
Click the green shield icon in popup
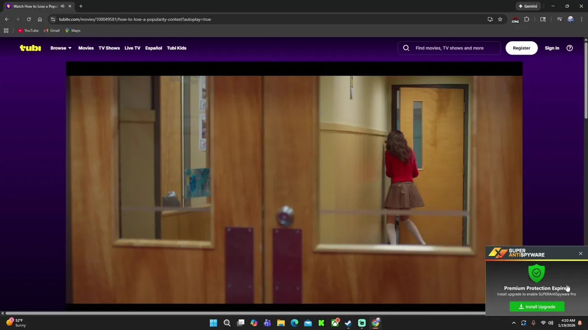537,273
